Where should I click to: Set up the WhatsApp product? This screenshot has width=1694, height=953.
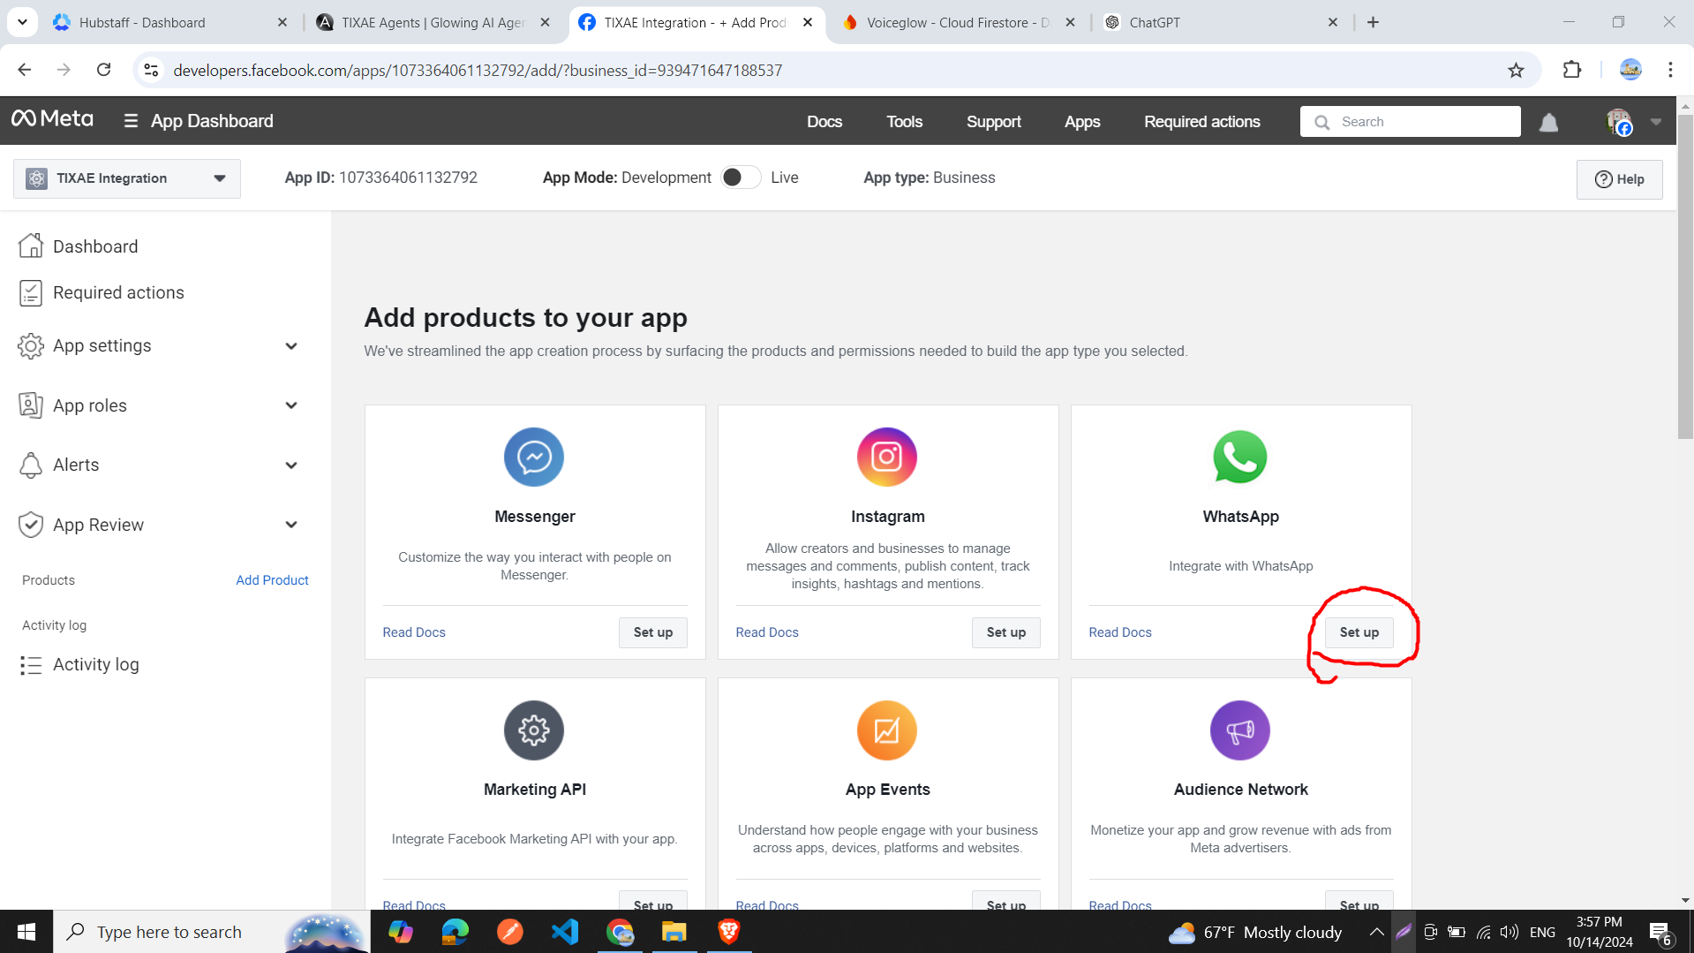[x=1359, y=632]
